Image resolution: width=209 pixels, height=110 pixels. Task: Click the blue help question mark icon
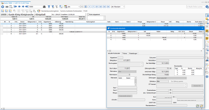pos(207,76)
